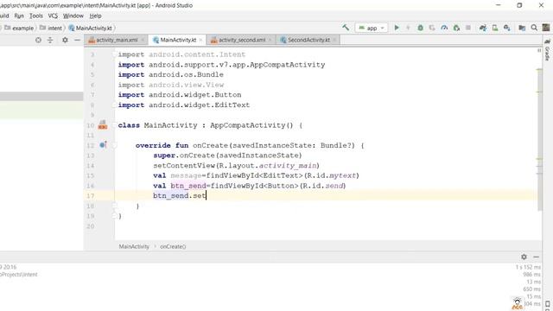This screenshot has height=311, width=553.
Task: Click the collapse all icon in project panel
Action: [50, 41]
